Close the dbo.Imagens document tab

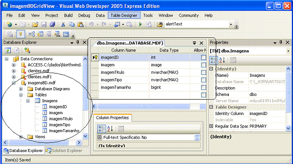click(x=201, y=43)
